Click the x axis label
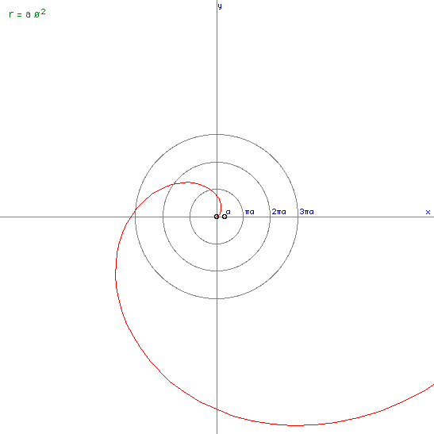Image resolution: width=434 pixels, height=434 pixels. point(428,212)
